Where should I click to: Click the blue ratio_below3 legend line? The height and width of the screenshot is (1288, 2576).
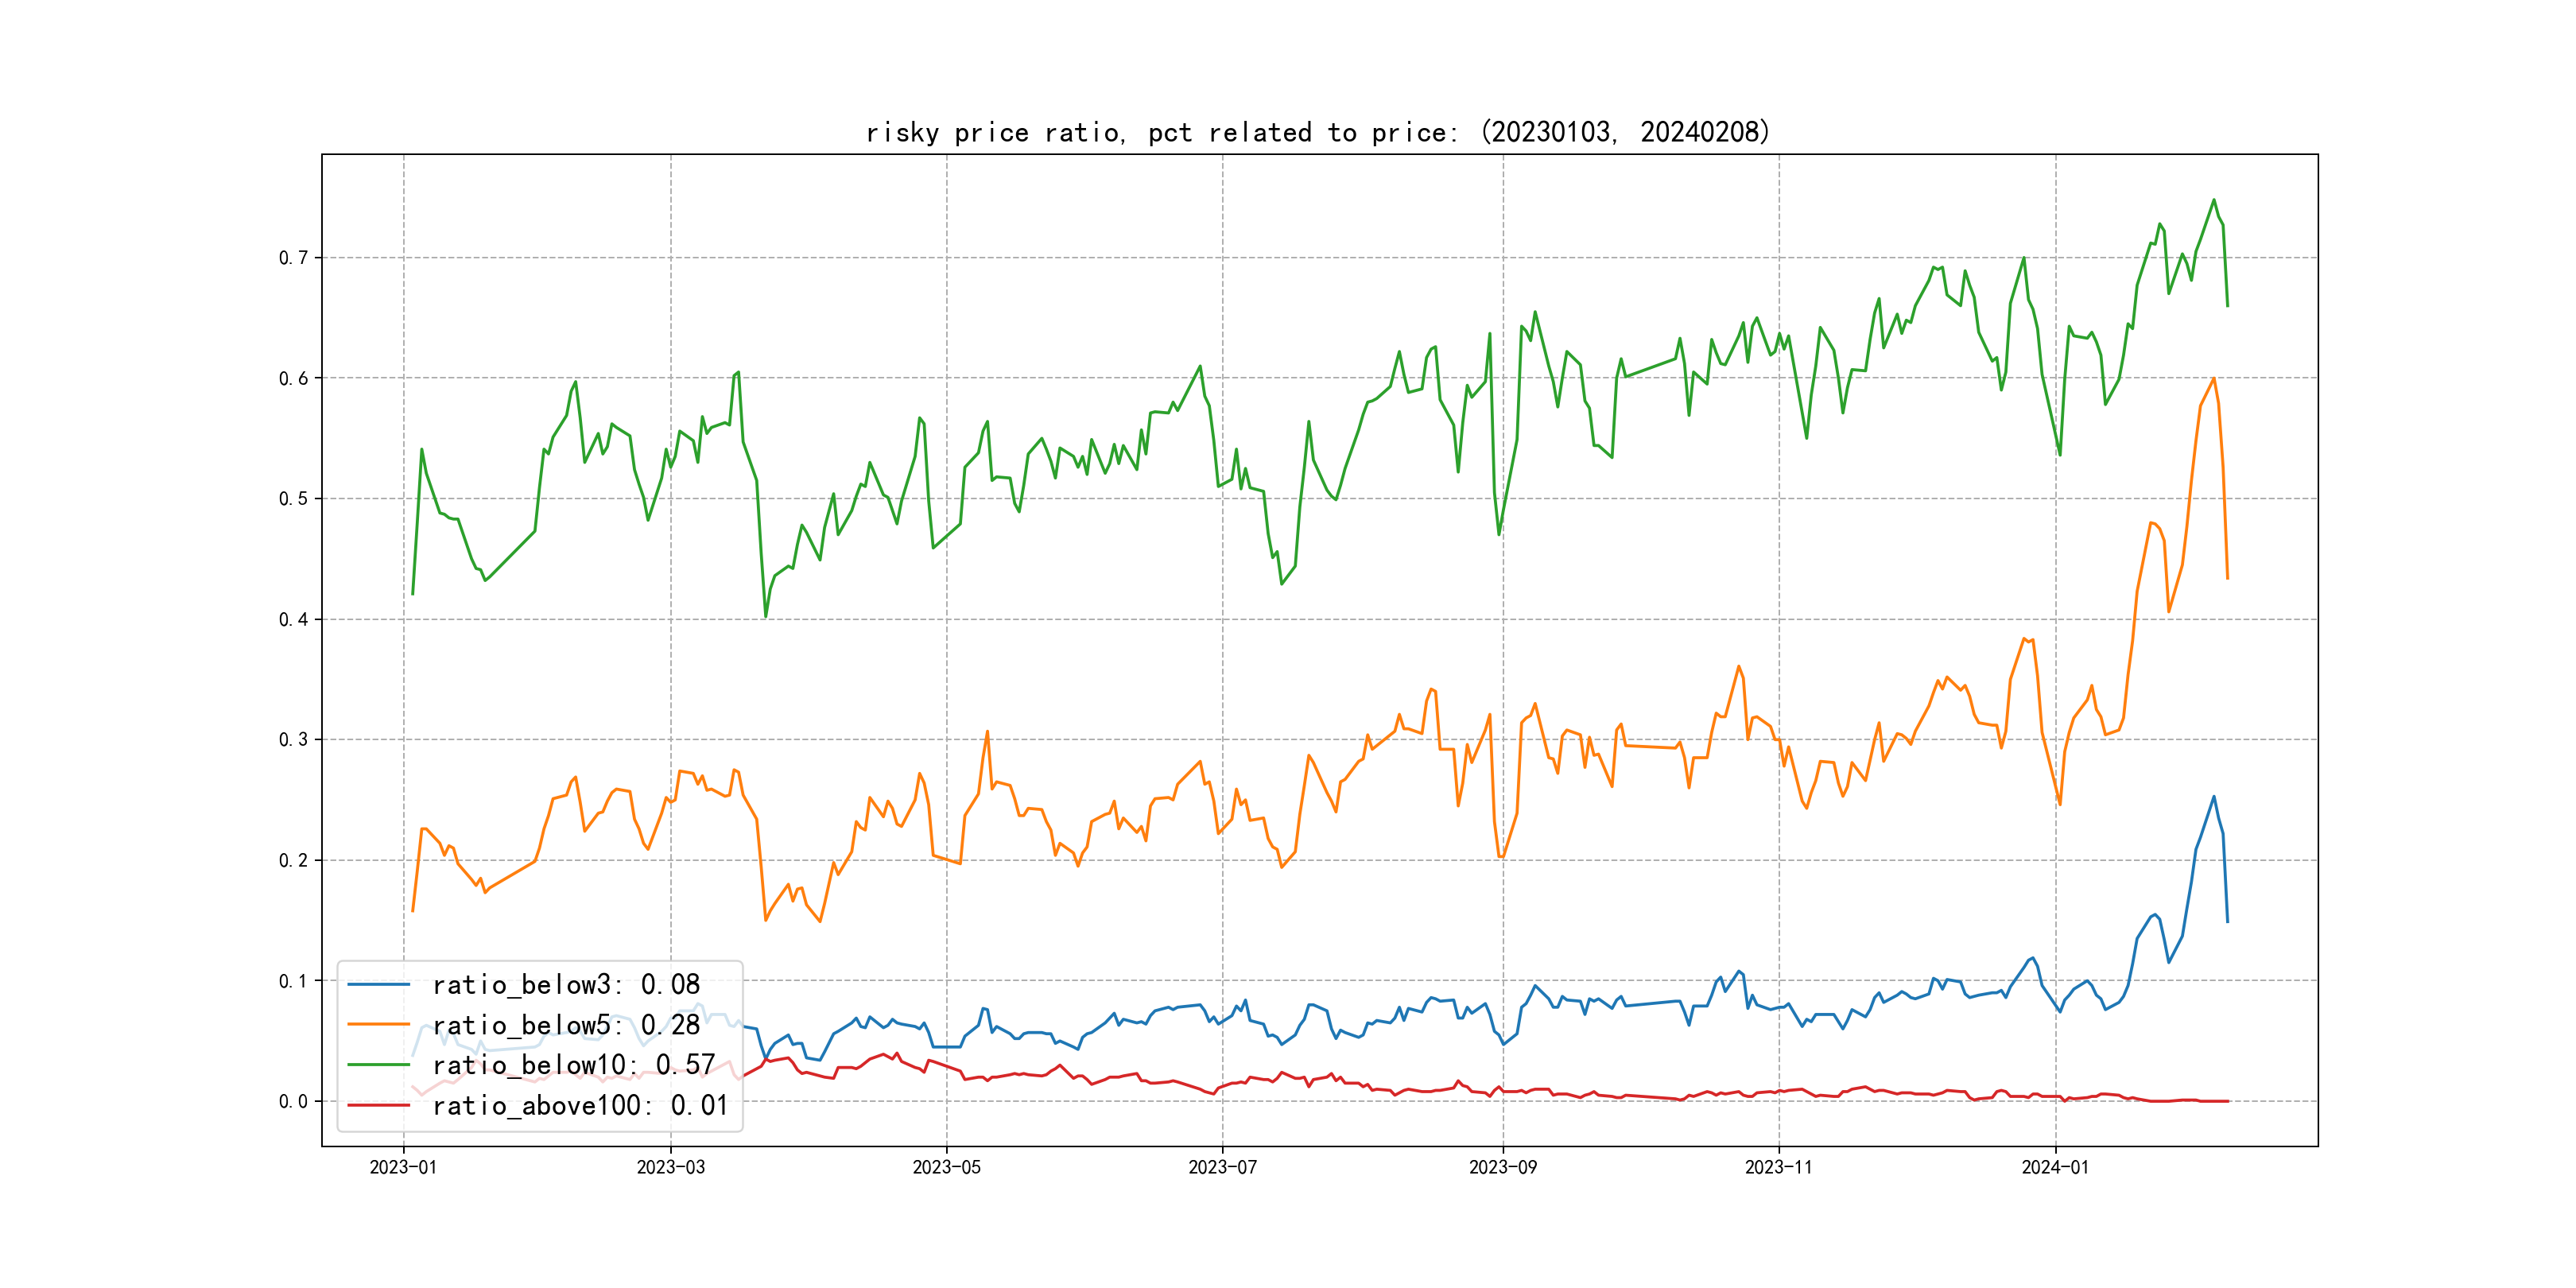[x=378, y=985]
